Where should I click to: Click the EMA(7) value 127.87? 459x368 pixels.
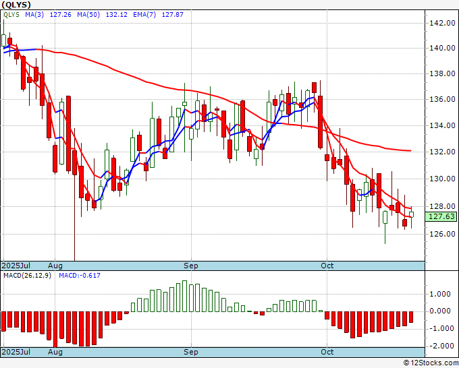point(172,15)
